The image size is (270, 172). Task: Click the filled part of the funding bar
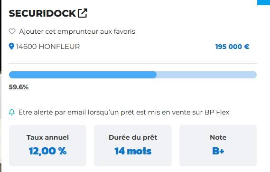pos(83,75)
